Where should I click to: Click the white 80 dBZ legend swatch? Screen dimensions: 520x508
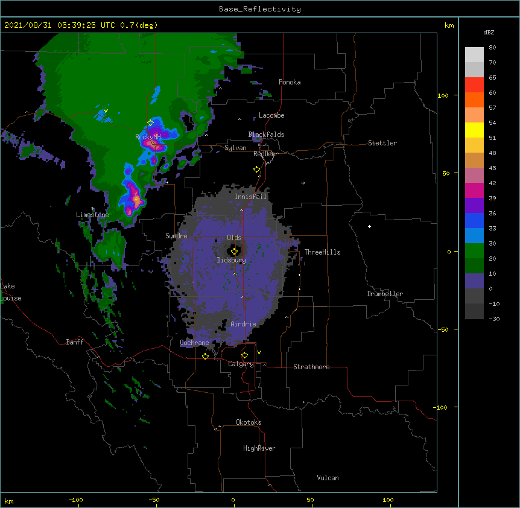tap(474, 55)
